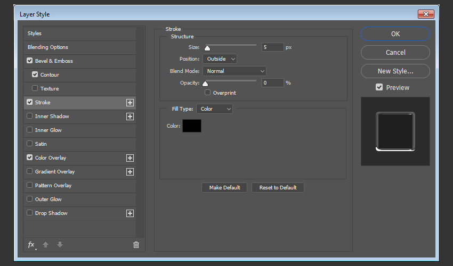Delete effect with the trash icon
This screenshot has width=453, height=266.
pos(136,245)
